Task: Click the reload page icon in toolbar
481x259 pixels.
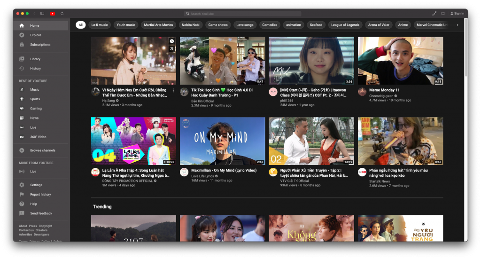Action: tap(62, 14)
